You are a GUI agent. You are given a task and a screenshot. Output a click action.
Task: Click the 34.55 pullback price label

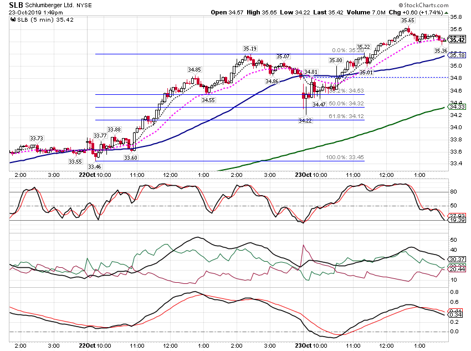208,100
